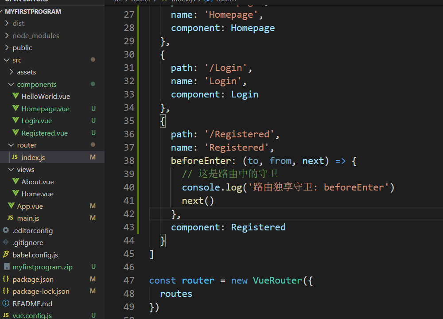Viewport: 443px width, 319px height.
Task: Open Login.vue file
Action: click(37, 121)
